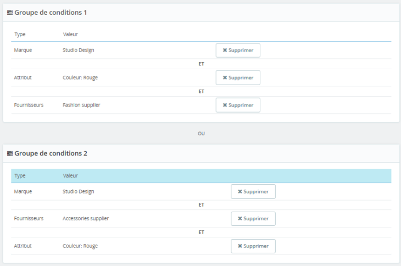This screenshot has height=266, width=401.
Task: Select the Accessories supplier value text
Action: coord(86,218)
